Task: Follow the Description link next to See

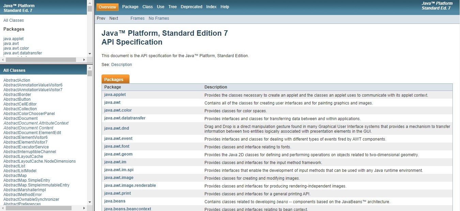Action: [121, 65]
